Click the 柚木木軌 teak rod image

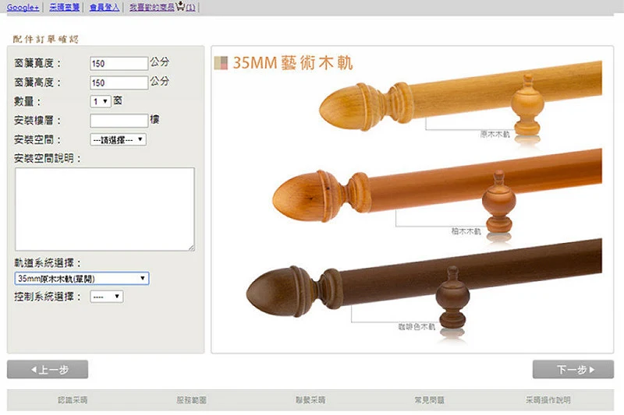(437, 192)
